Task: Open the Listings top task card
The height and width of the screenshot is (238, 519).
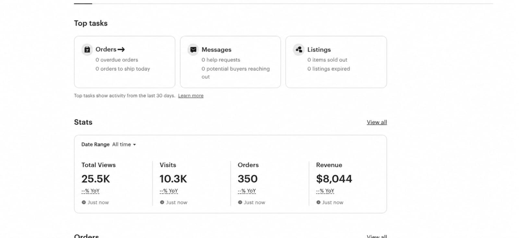Action: click(x=336, y=62)
